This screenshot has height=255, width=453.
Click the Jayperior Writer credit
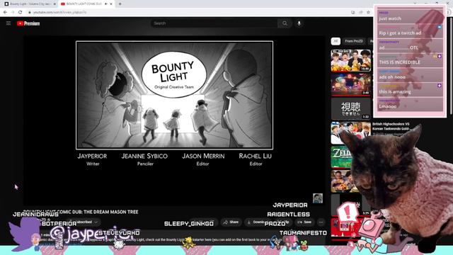(92, 159)
